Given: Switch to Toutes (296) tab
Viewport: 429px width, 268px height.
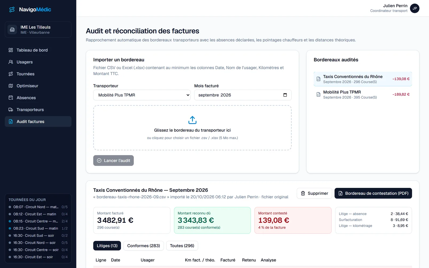Looking at the screenshot, I should [182, 246].
